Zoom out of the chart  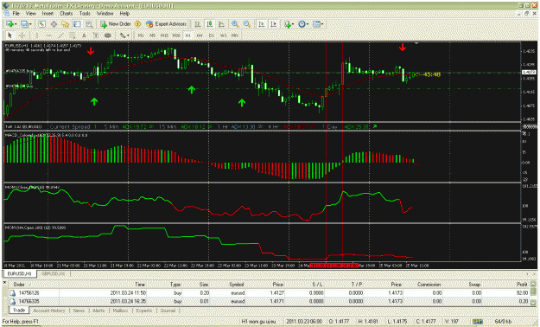tap(247, 24)
